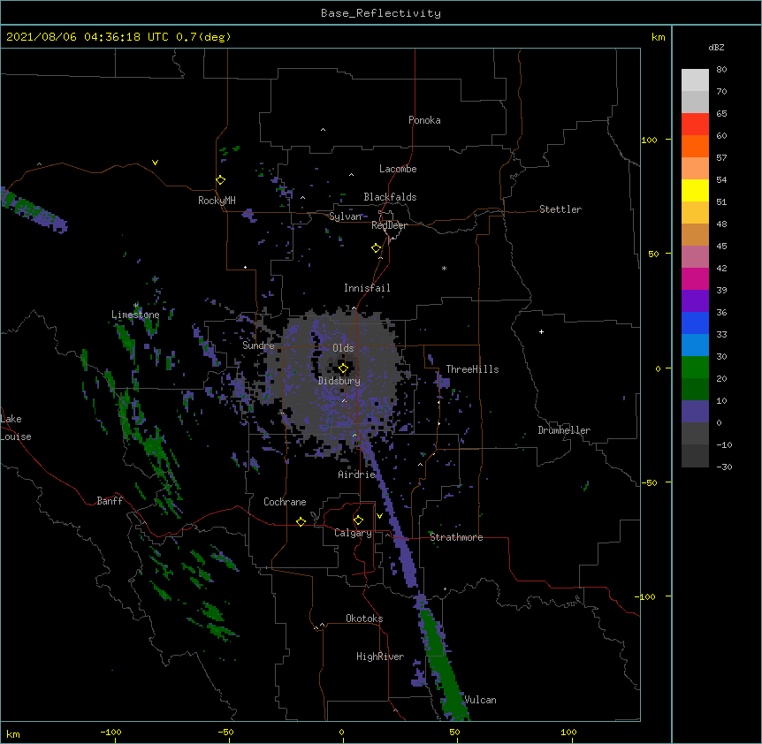Click the radar site diamond between Olds and Didsbury

tap(343, 368)
